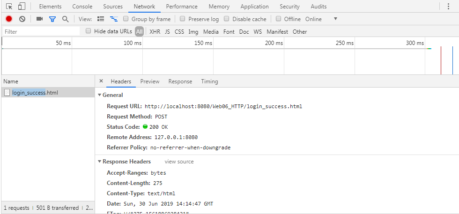
Task: Switch to the Console tab
Action: 82,7
